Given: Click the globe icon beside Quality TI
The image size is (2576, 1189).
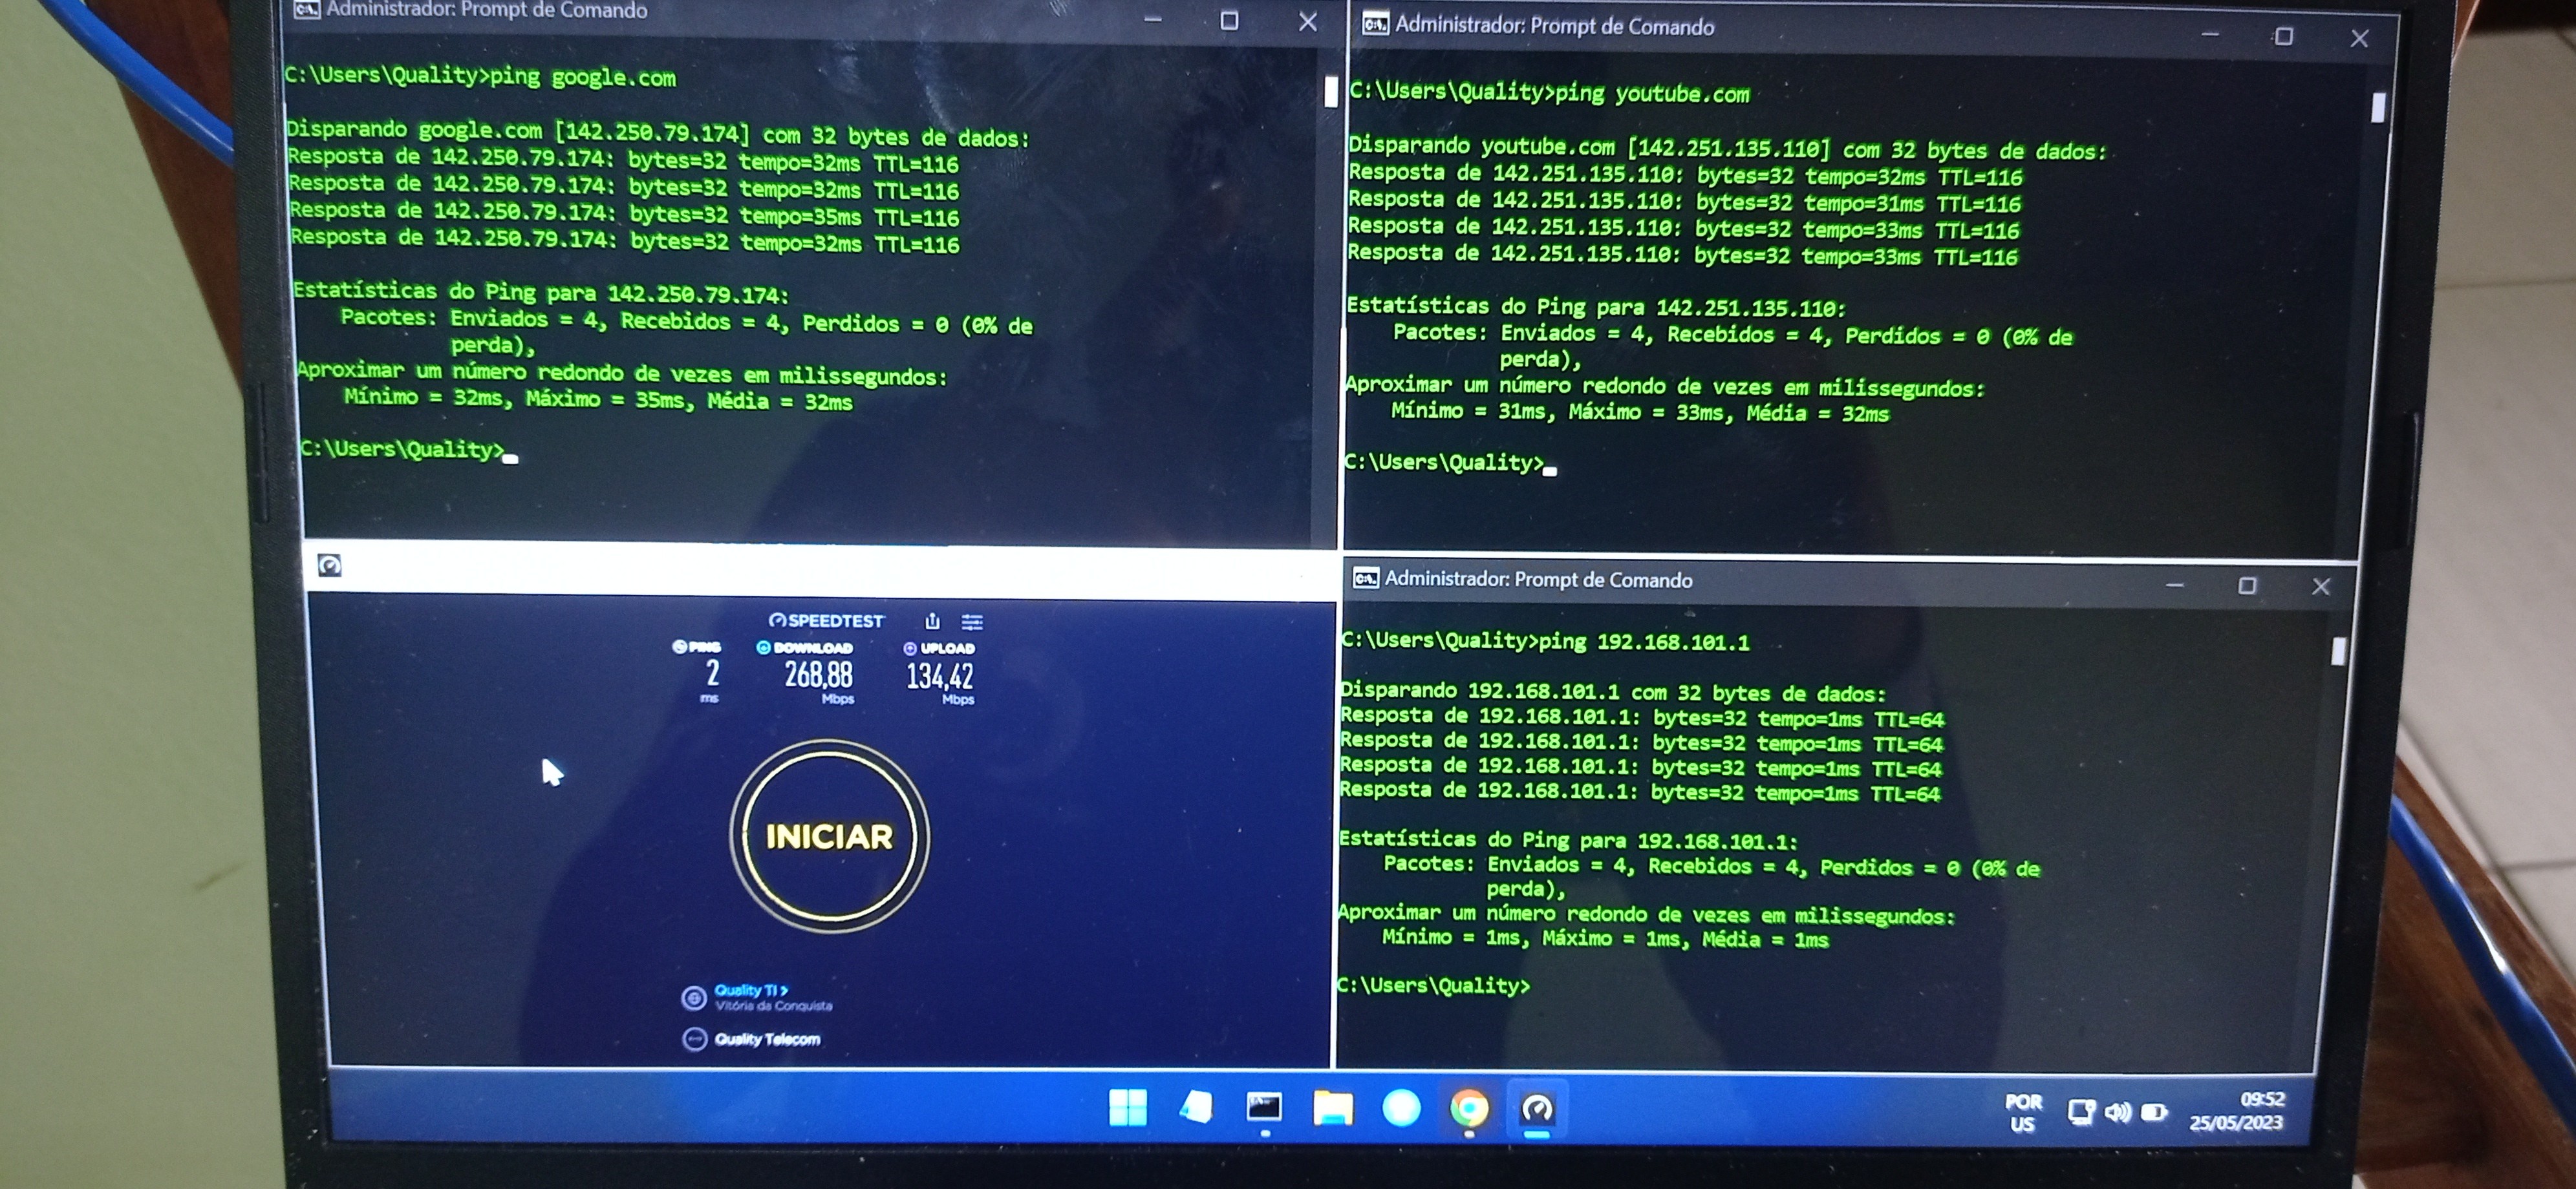Looking at the screenshot, I should point(693,998).
